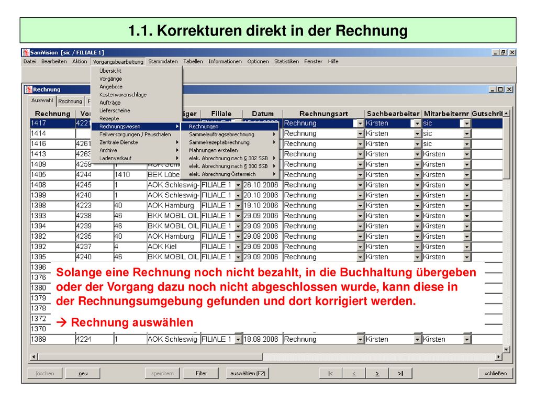
Task: Switch to the Auswahl tab
Action: click(x=42, y=100)
